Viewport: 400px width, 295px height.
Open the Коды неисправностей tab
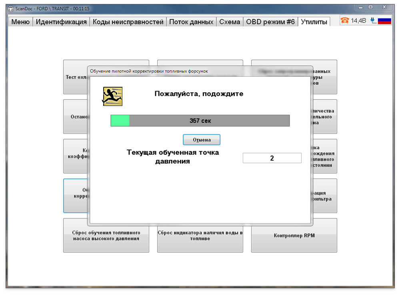(128, 22)
